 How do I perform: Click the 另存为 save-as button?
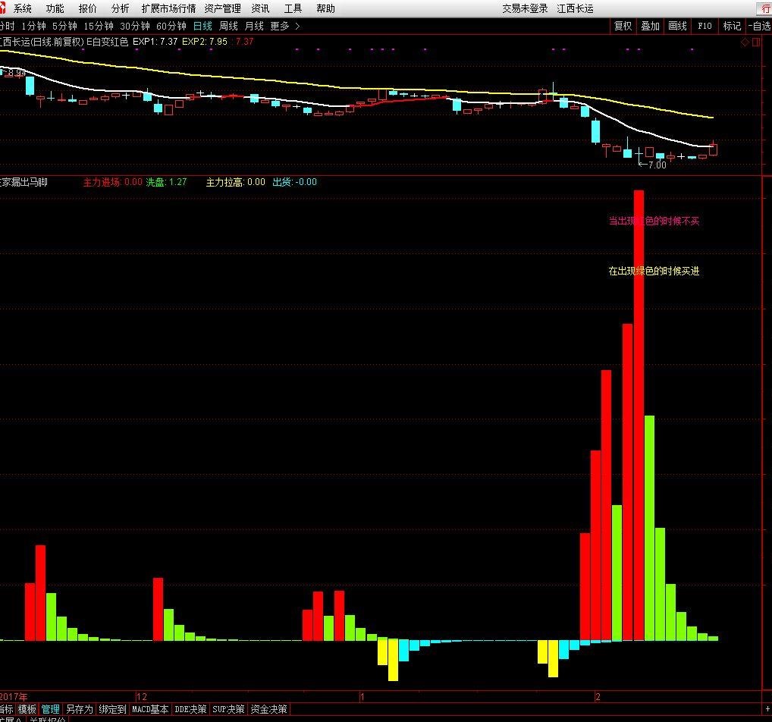(80, 709)
